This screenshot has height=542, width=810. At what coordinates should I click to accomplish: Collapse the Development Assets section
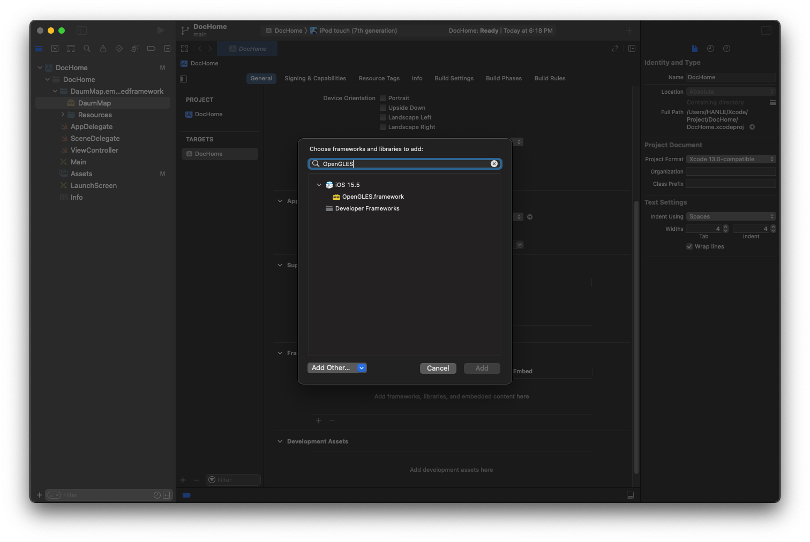pyautogui.click(x=280, y=441)
